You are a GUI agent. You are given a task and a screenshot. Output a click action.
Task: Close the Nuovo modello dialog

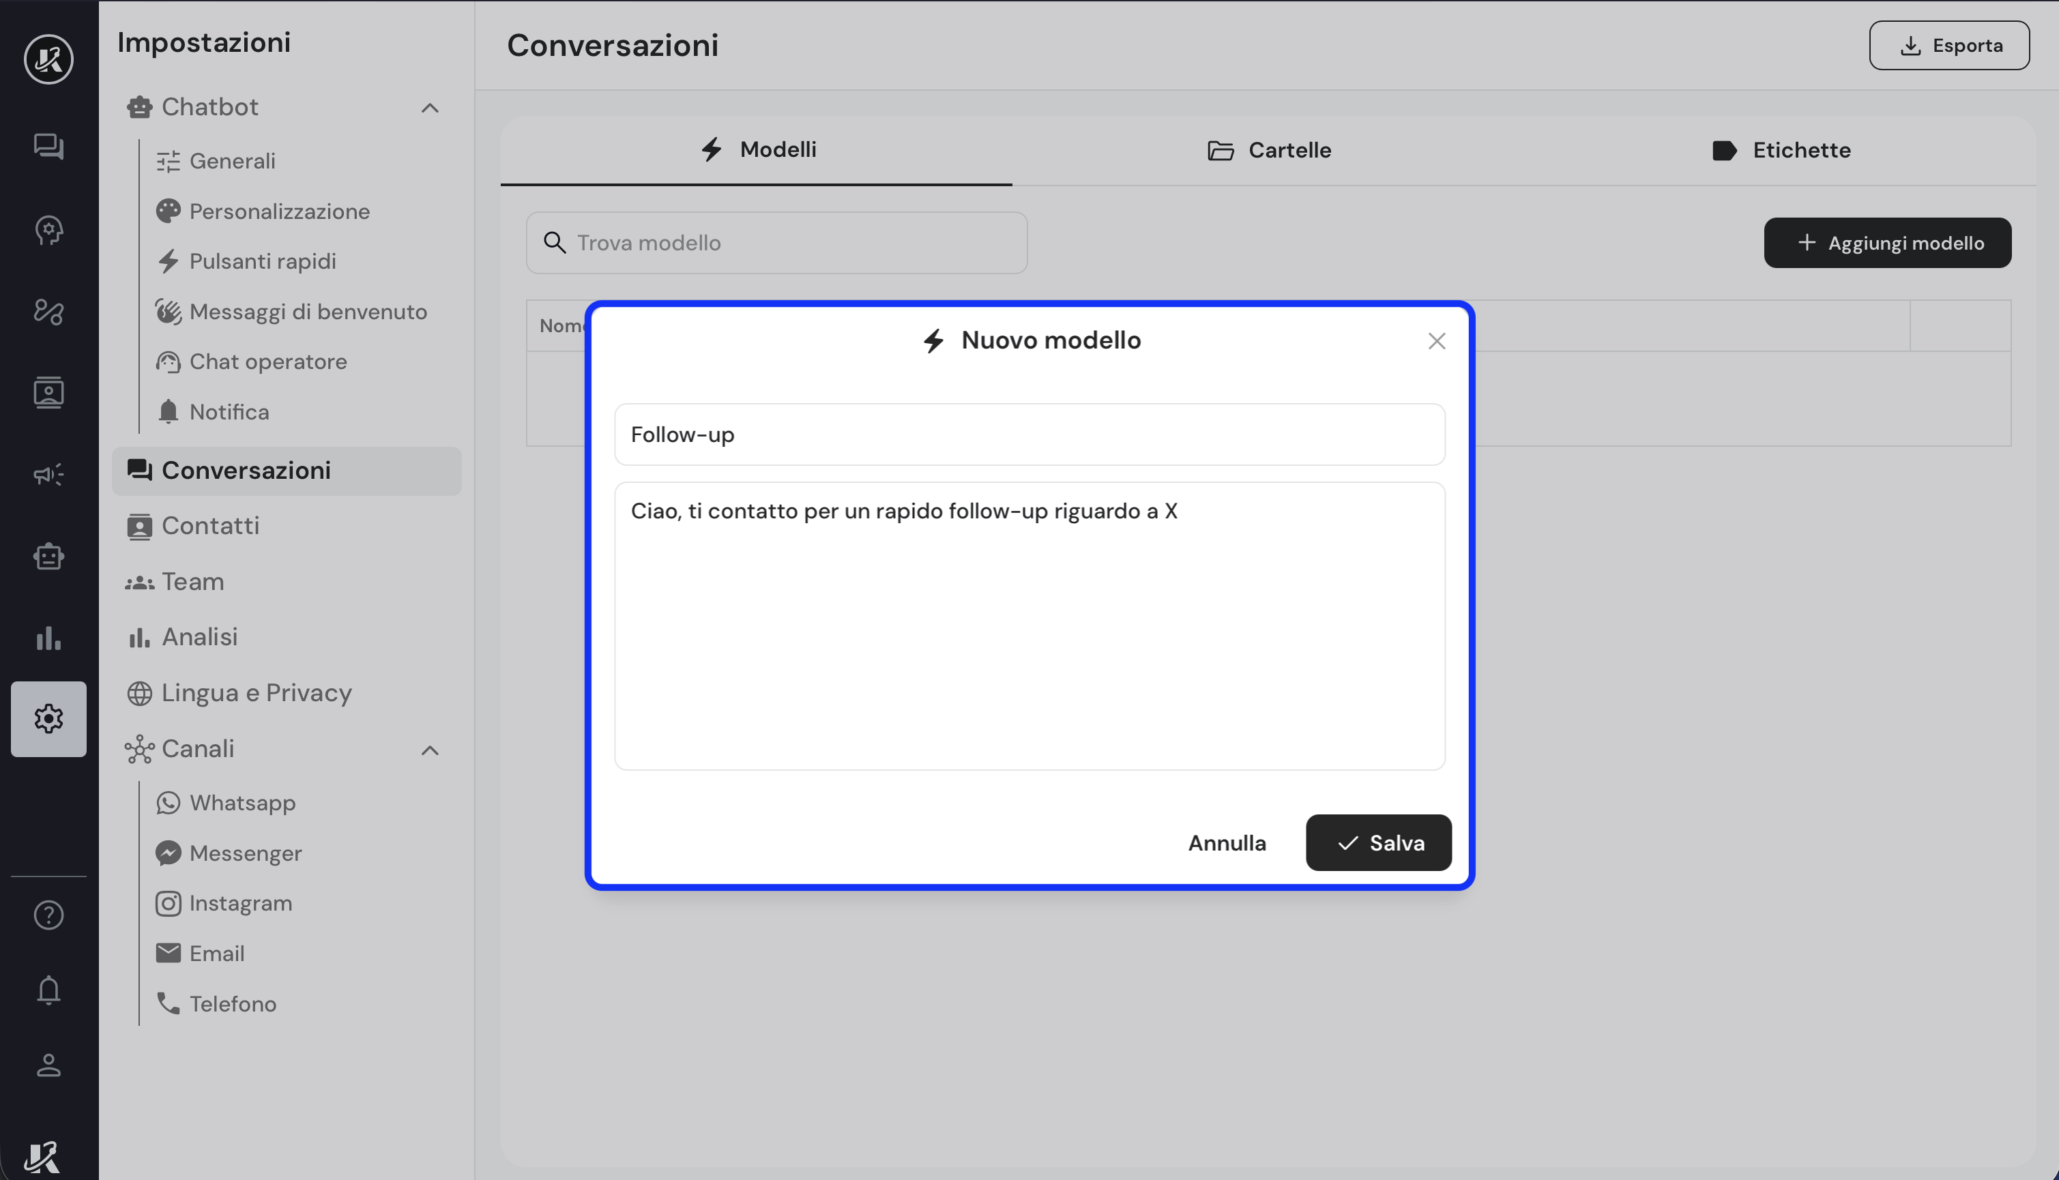tap(1436, 341)
